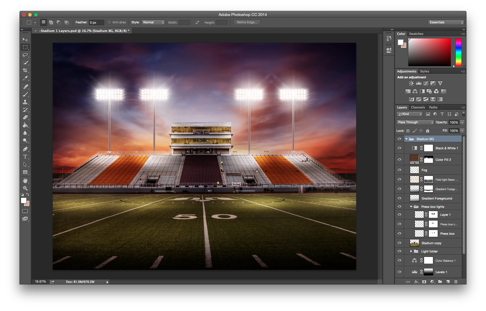This screenshot has height=311, width=486.
Task: Switch to the Paths tab
Action: click(x=433, y=108)
